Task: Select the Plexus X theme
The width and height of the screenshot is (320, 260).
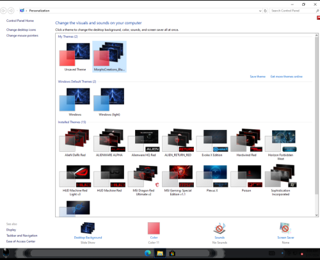Action: point(212,178)
